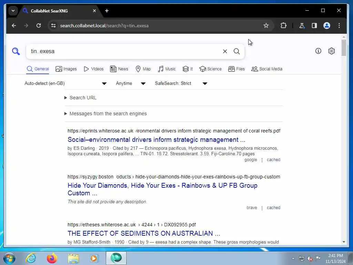Open engine options dots for brave result
353x265 pixels.
pyautogui.click(x=262, y=208)
